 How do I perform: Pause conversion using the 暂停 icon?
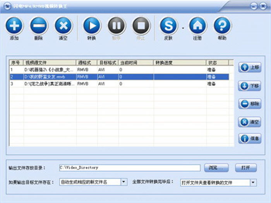pyautogui.click(x=117, y=26)
